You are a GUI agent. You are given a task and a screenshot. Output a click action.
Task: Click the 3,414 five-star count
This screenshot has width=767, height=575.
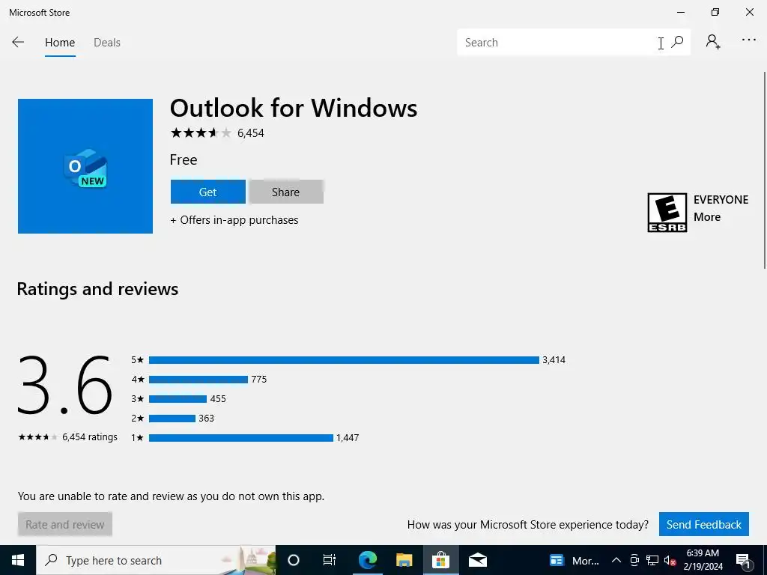coord(554,360)
